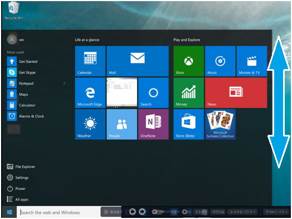Click the 연속보기 시작 button
The image size is (292, 219).
[x=276, y=212]
